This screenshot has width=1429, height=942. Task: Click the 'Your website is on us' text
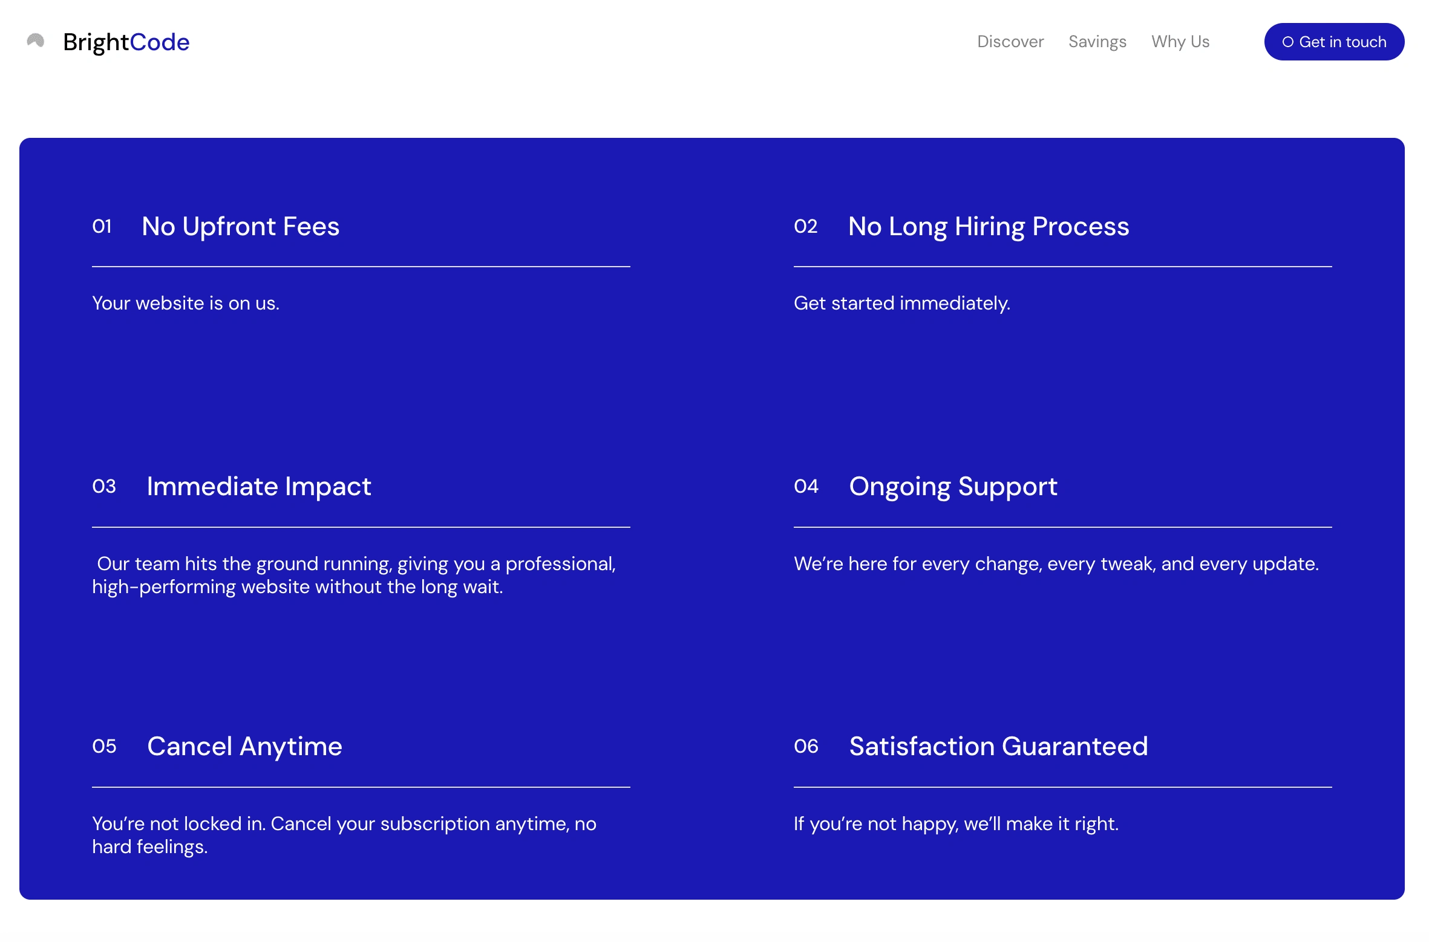pyautogui.click(x=186, y=304)
